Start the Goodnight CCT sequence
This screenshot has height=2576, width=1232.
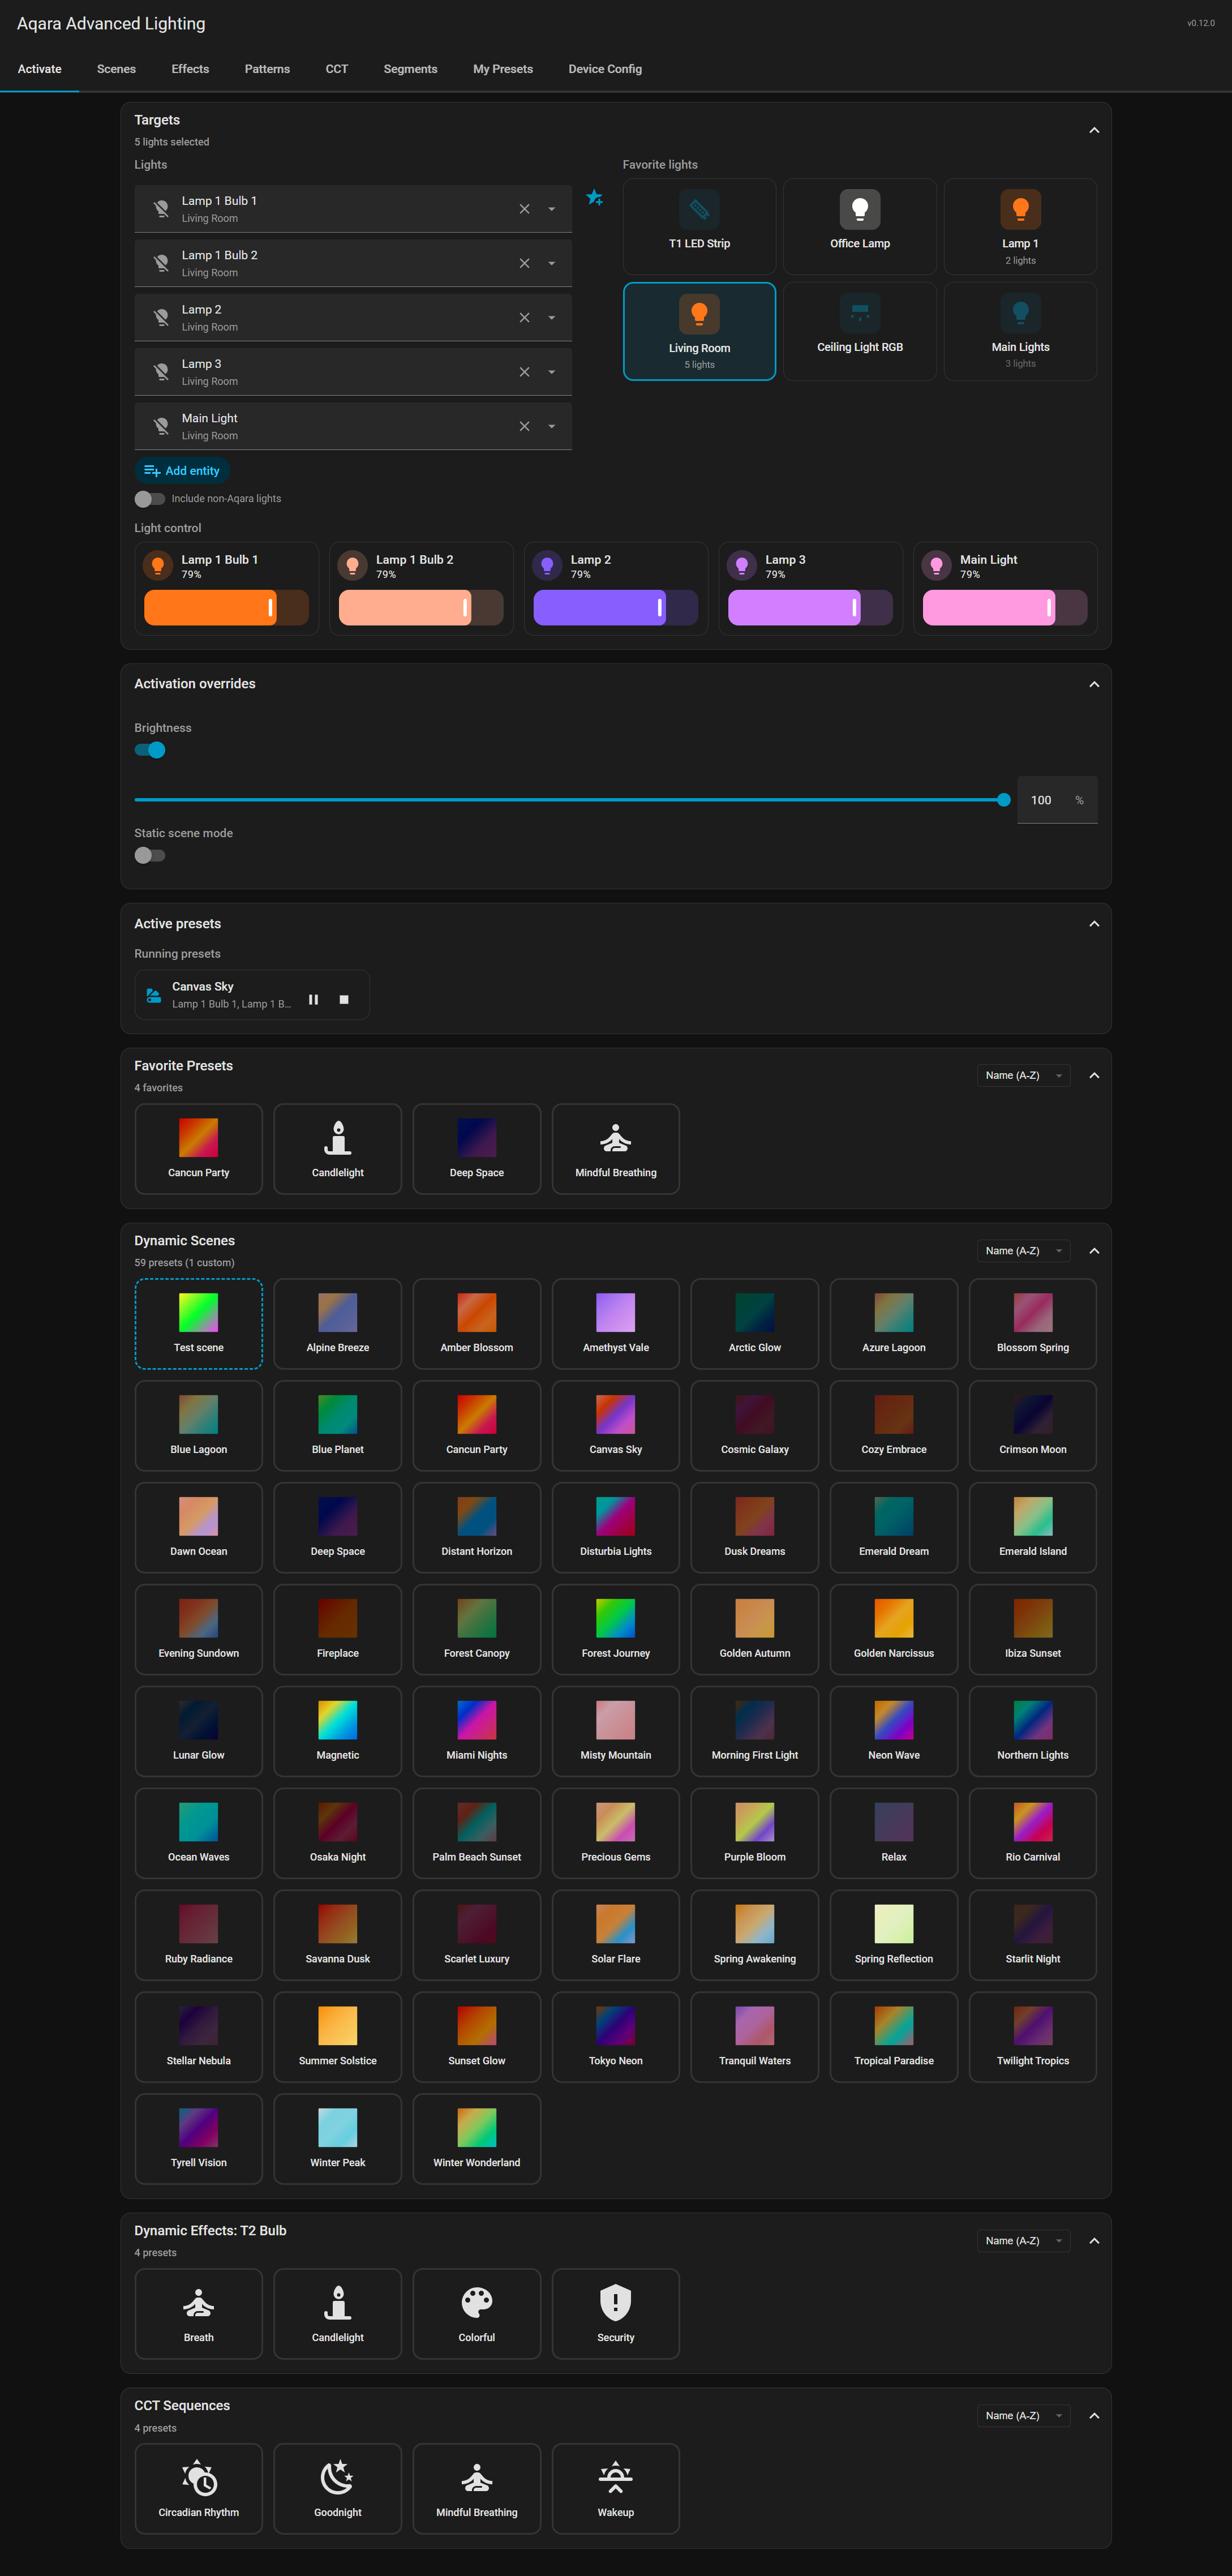[x=337, y=2488]
